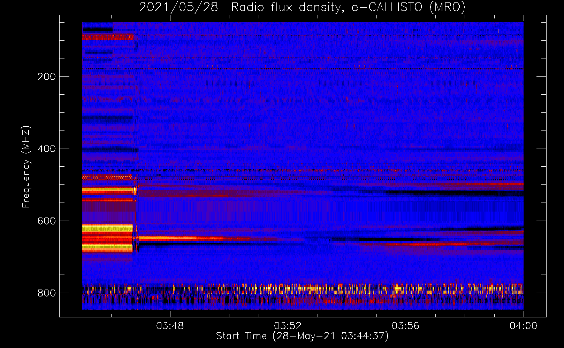Click the 800 frequency tick label
This screenshot has width=564, height=348.
tap(47, 293)
